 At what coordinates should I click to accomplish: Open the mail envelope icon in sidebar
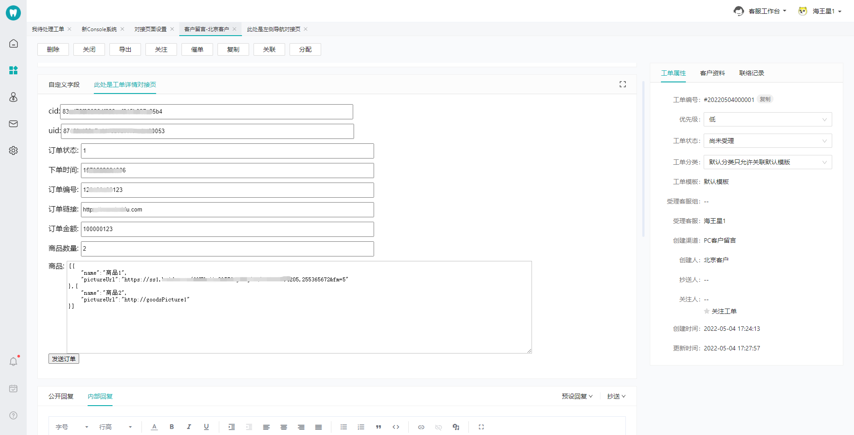pyautogui.click(x=13, y=124)
